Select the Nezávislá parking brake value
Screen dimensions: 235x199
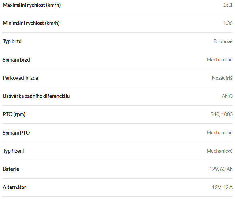222,78
